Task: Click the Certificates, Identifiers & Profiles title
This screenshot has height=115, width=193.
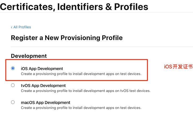Action: 74,7
